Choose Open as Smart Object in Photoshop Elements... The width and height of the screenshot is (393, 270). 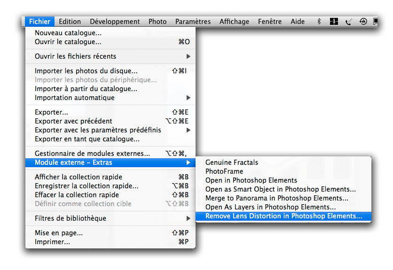(x=283, y=189)
